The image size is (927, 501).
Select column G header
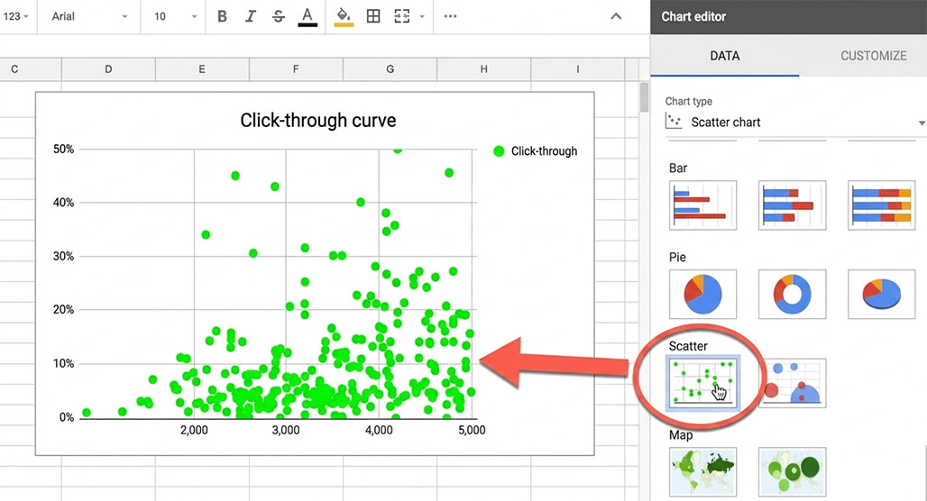point(390,69)
